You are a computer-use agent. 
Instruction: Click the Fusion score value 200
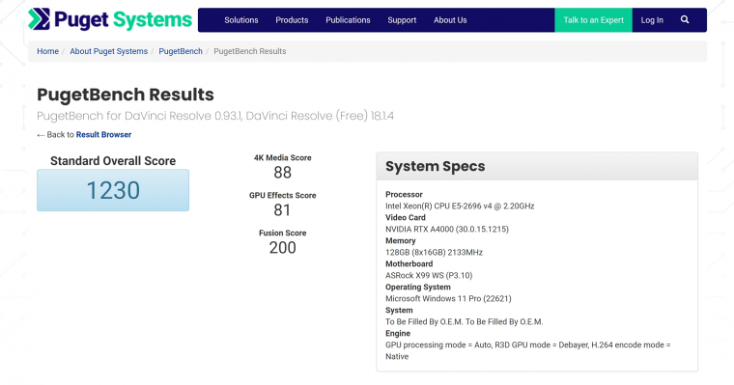(x=282, y=247)
